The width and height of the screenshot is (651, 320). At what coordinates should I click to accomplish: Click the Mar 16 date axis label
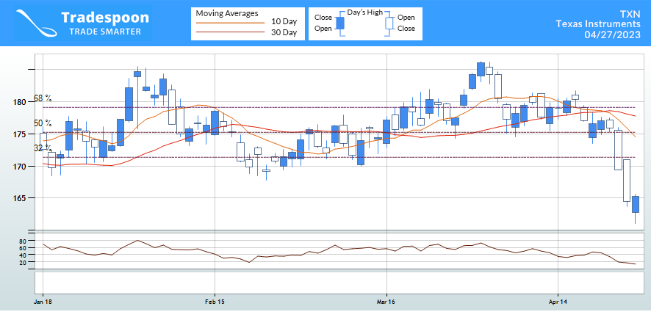(x=386, y=302)
